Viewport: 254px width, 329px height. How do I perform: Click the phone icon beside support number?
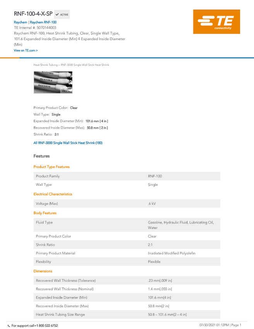9,326
